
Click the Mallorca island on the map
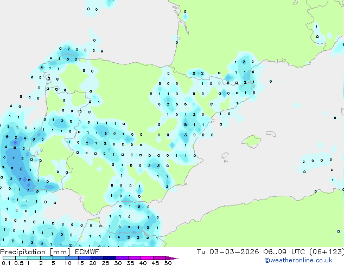(x=251, y=141)
